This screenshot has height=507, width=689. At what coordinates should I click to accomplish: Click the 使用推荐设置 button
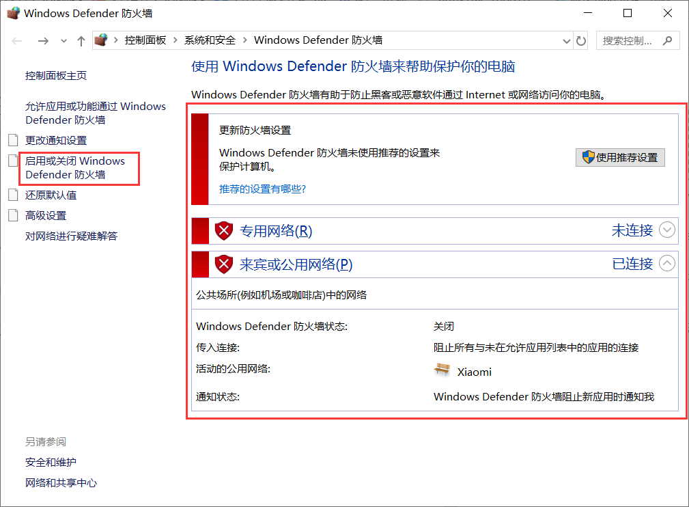click(619, 157)
